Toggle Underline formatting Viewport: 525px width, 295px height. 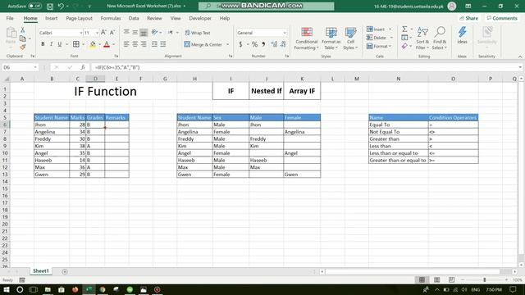(60, 44)
